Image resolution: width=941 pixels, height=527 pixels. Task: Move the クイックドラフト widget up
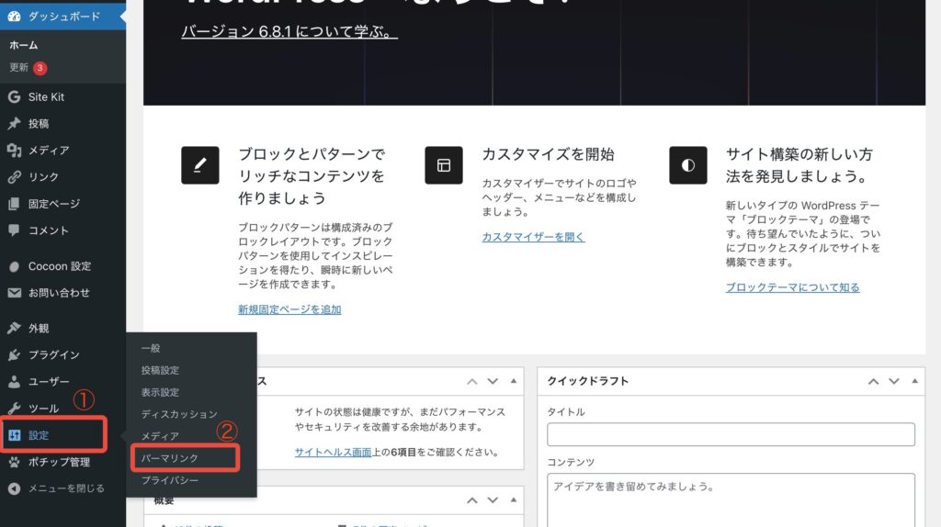873,381
